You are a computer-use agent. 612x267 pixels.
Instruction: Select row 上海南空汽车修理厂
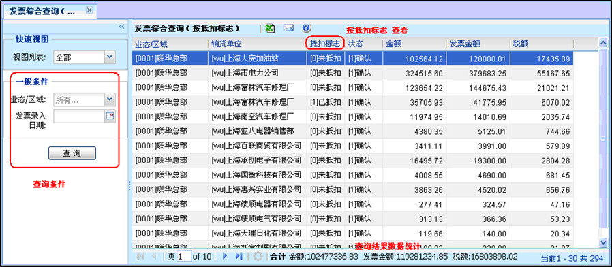click(352, 116)
